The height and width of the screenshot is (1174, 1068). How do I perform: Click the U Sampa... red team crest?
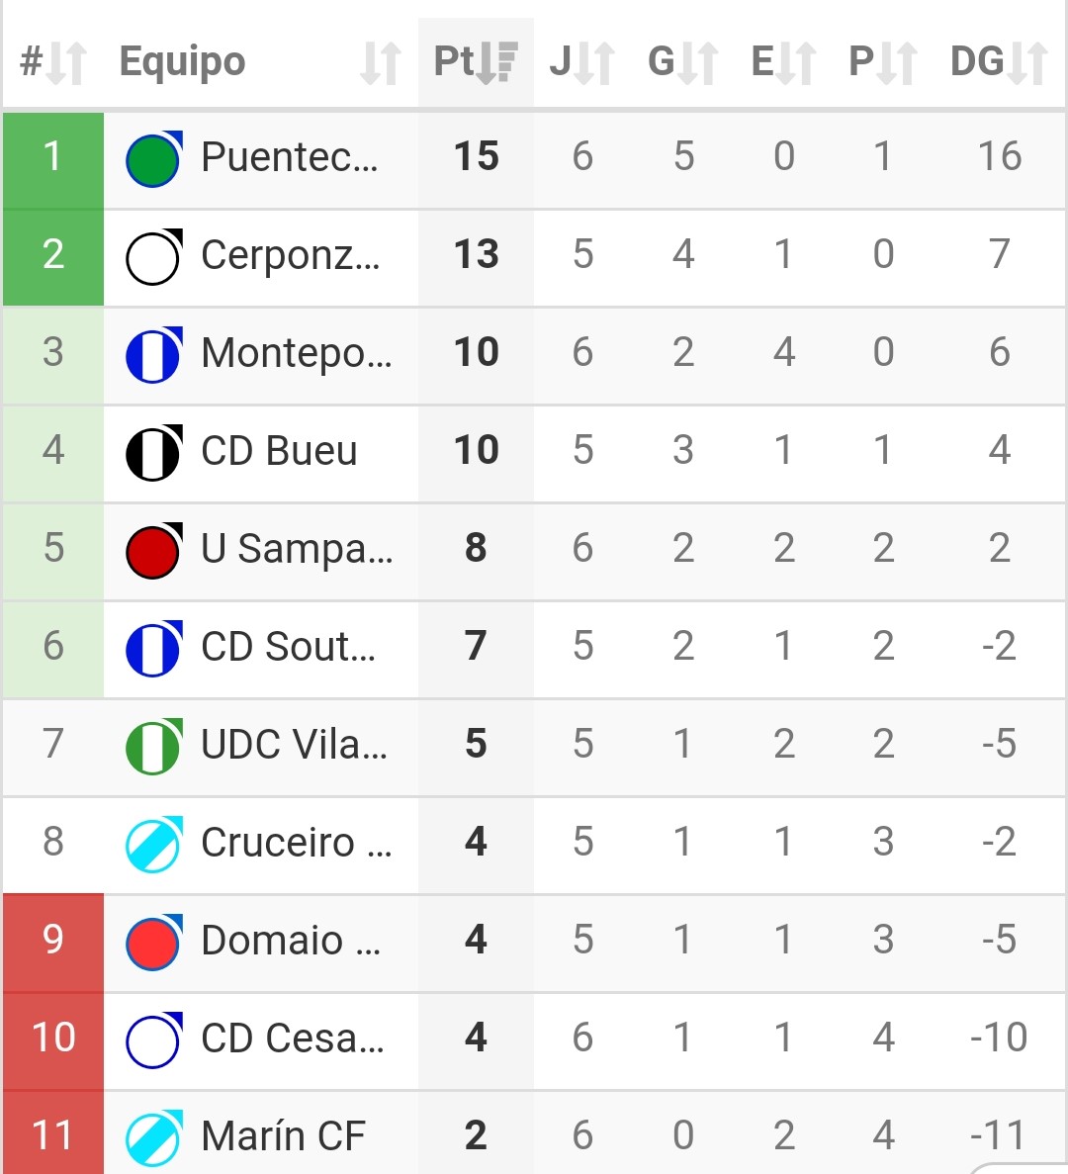pos(153,551)
